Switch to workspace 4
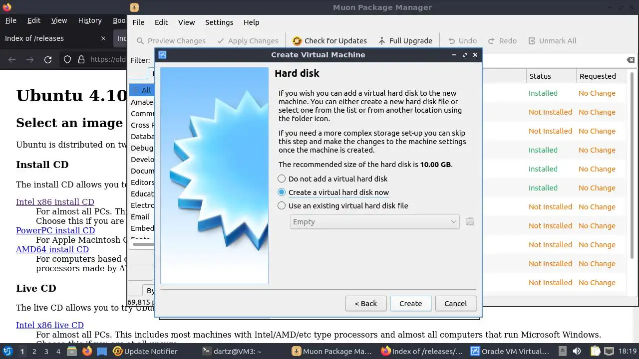 (58, 352)
